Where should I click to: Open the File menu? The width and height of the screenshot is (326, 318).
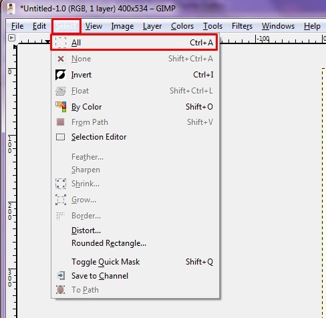click(17, 26)
